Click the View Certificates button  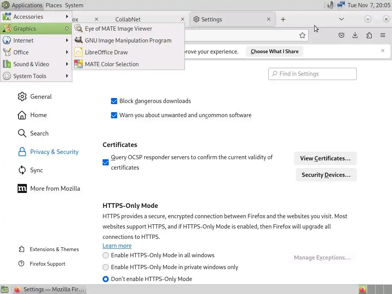325,158
